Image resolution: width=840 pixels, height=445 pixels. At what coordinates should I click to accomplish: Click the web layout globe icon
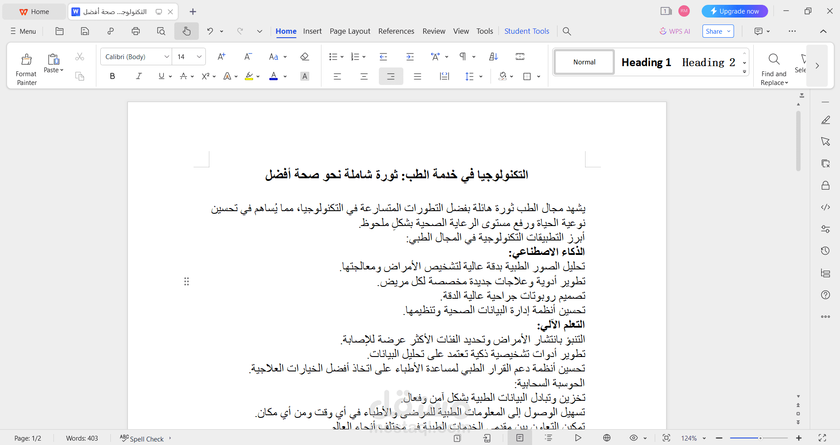click(x=607, y=438)
